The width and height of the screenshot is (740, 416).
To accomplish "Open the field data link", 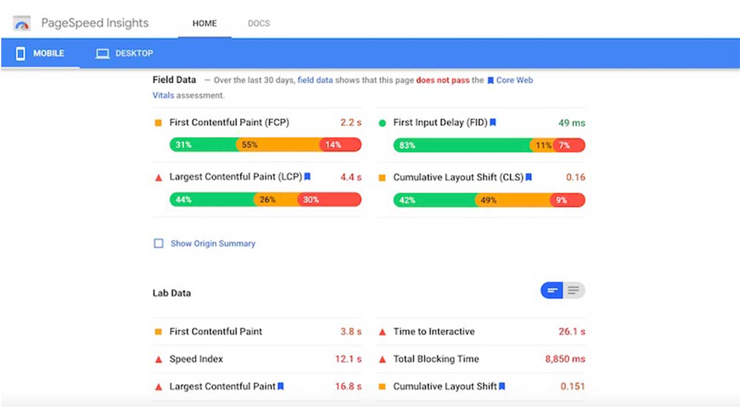I will tap(315, 80).
